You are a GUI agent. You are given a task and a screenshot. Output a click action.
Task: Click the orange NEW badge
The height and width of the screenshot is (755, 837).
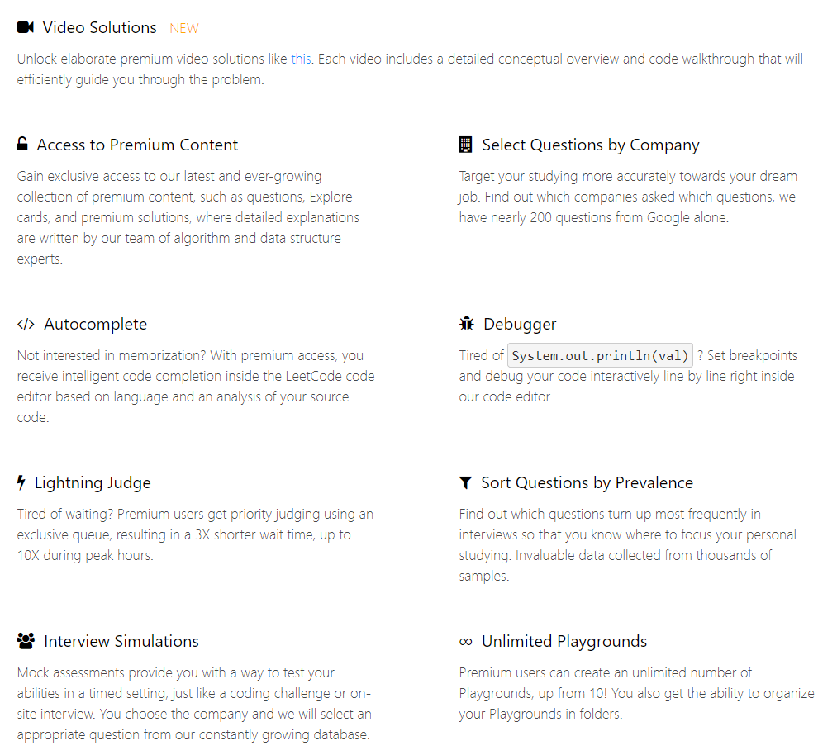tap(184, 28)
